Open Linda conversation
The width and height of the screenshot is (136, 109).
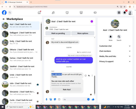[x=20, y=76]
